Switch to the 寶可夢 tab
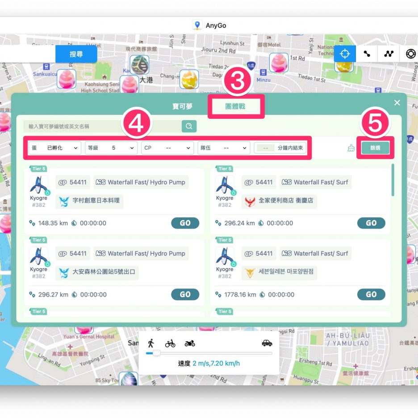Image resolution: width=418 pixels, height=418 pixels. [182, 107]
